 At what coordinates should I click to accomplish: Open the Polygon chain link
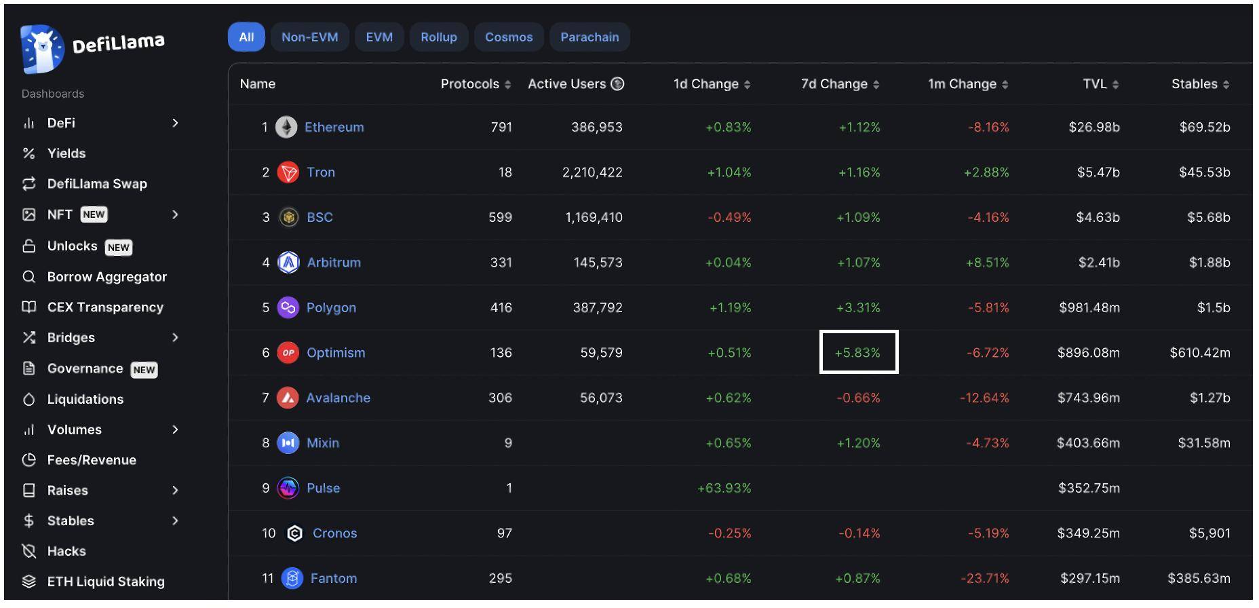[331, 307]
